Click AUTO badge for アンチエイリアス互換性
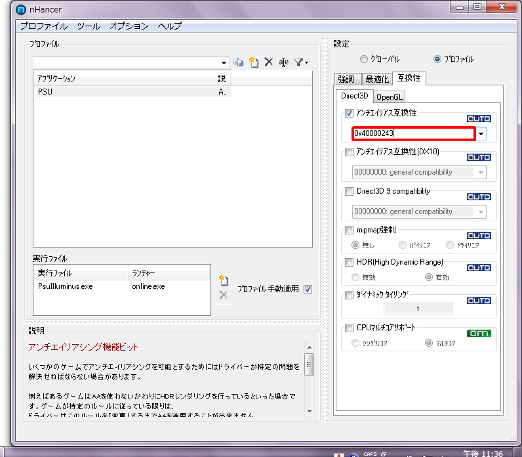The width and height of the screenshot is (522, 457). click(479, 119)
